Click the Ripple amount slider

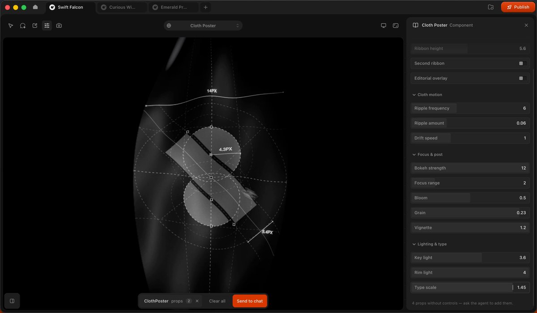[470, 123]
